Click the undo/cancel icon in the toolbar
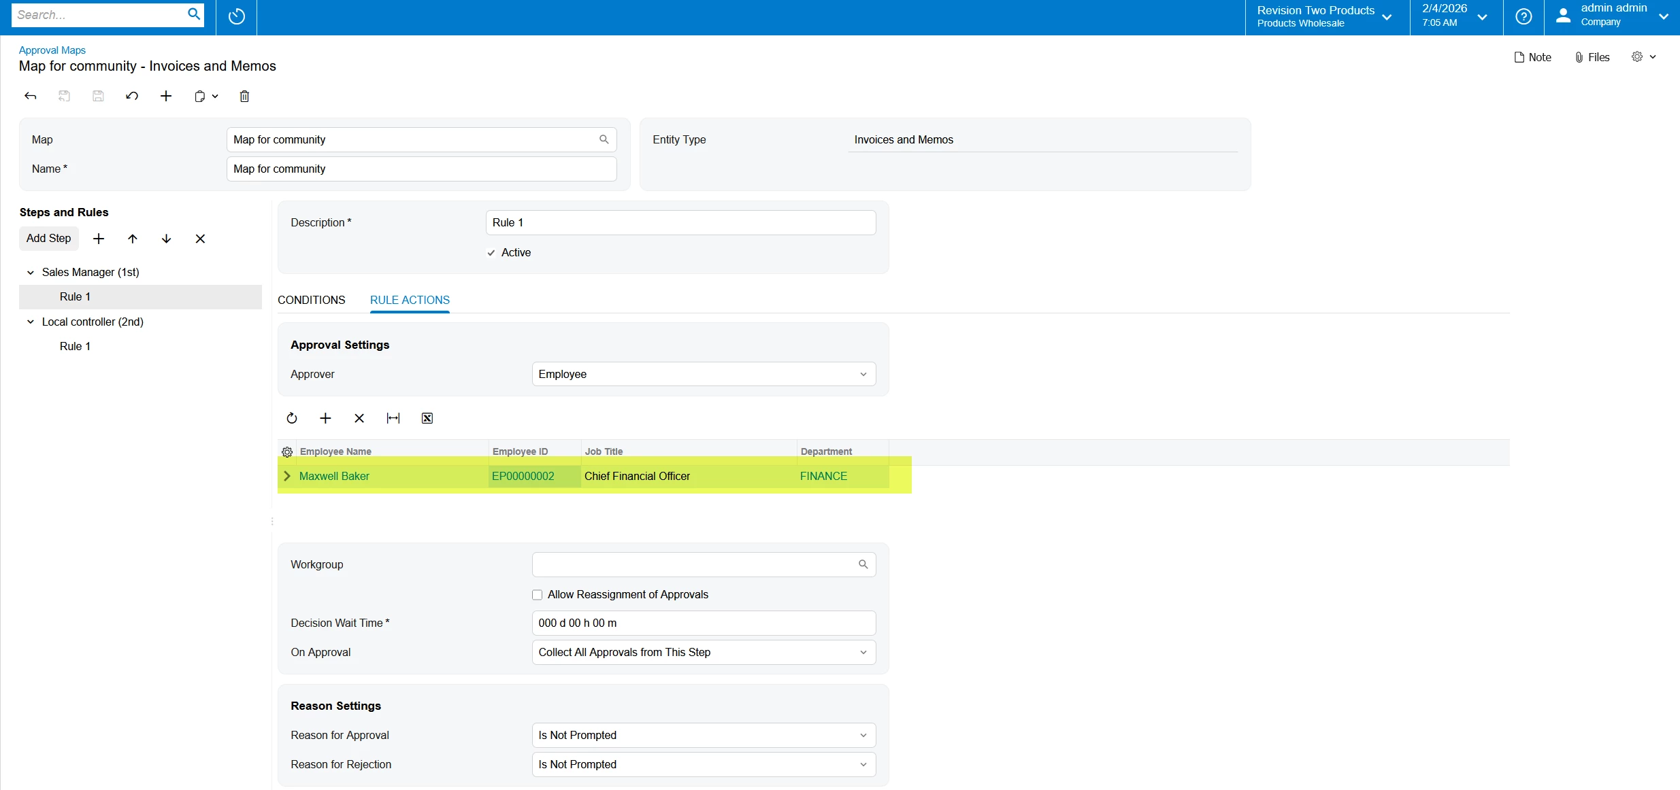Viewport: 1680px width, 790px height. tap(132, 97)
